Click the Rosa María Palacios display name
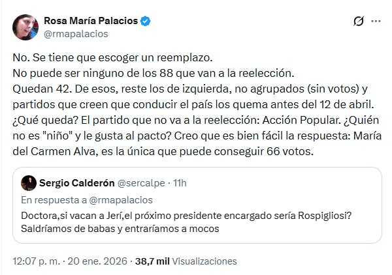392x275 pixels. point(90,21)
